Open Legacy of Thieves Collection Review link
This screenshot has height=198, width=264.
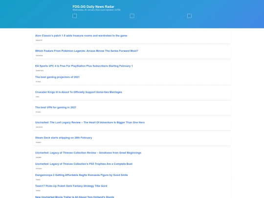(x=88, y=153)
